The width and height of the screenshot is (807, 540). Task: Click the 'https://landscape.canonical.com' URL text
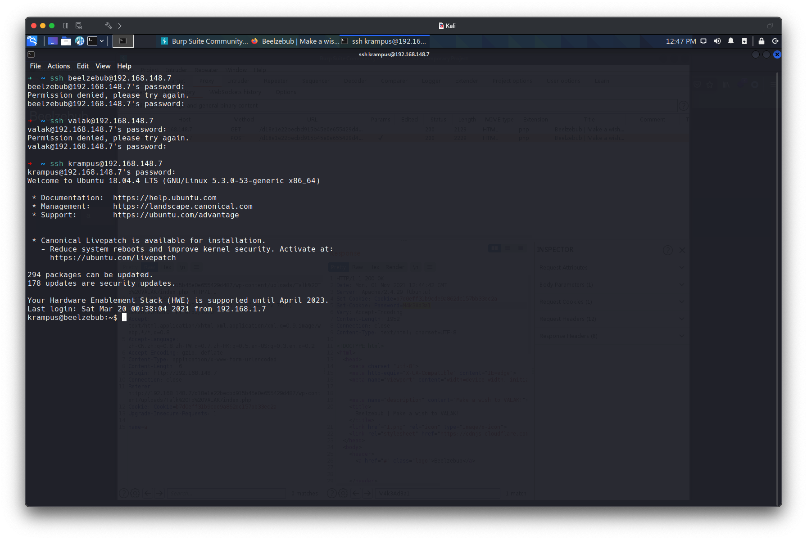point(183,207)
